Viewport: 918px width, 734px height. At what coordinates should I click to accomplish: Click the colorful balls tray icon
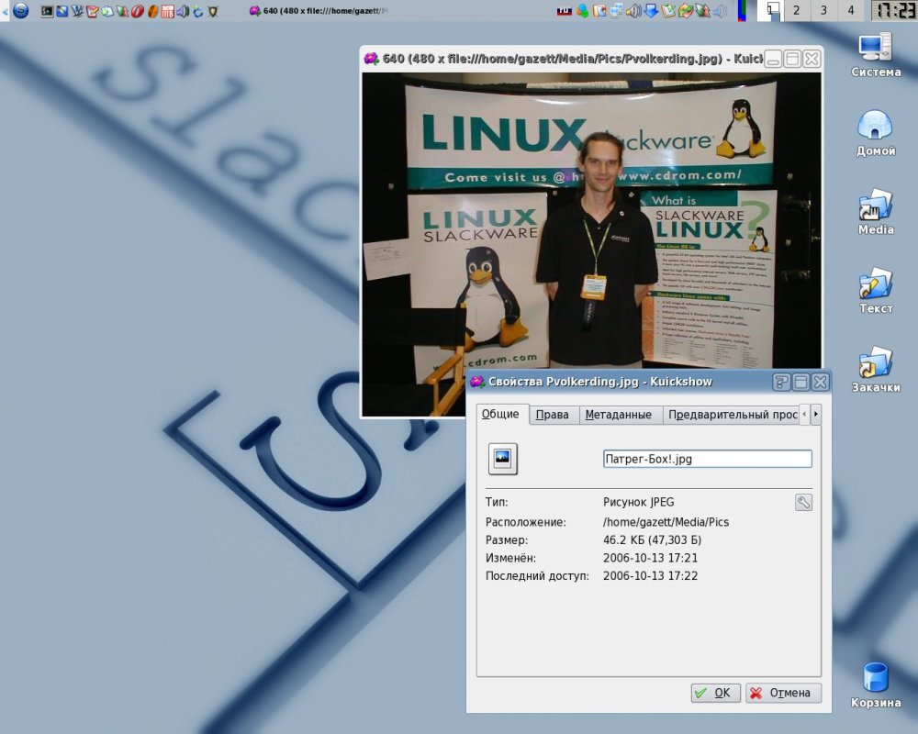point(582,10)
